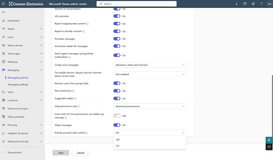Collapse navigation with hamburger icon

coord(4,12)
